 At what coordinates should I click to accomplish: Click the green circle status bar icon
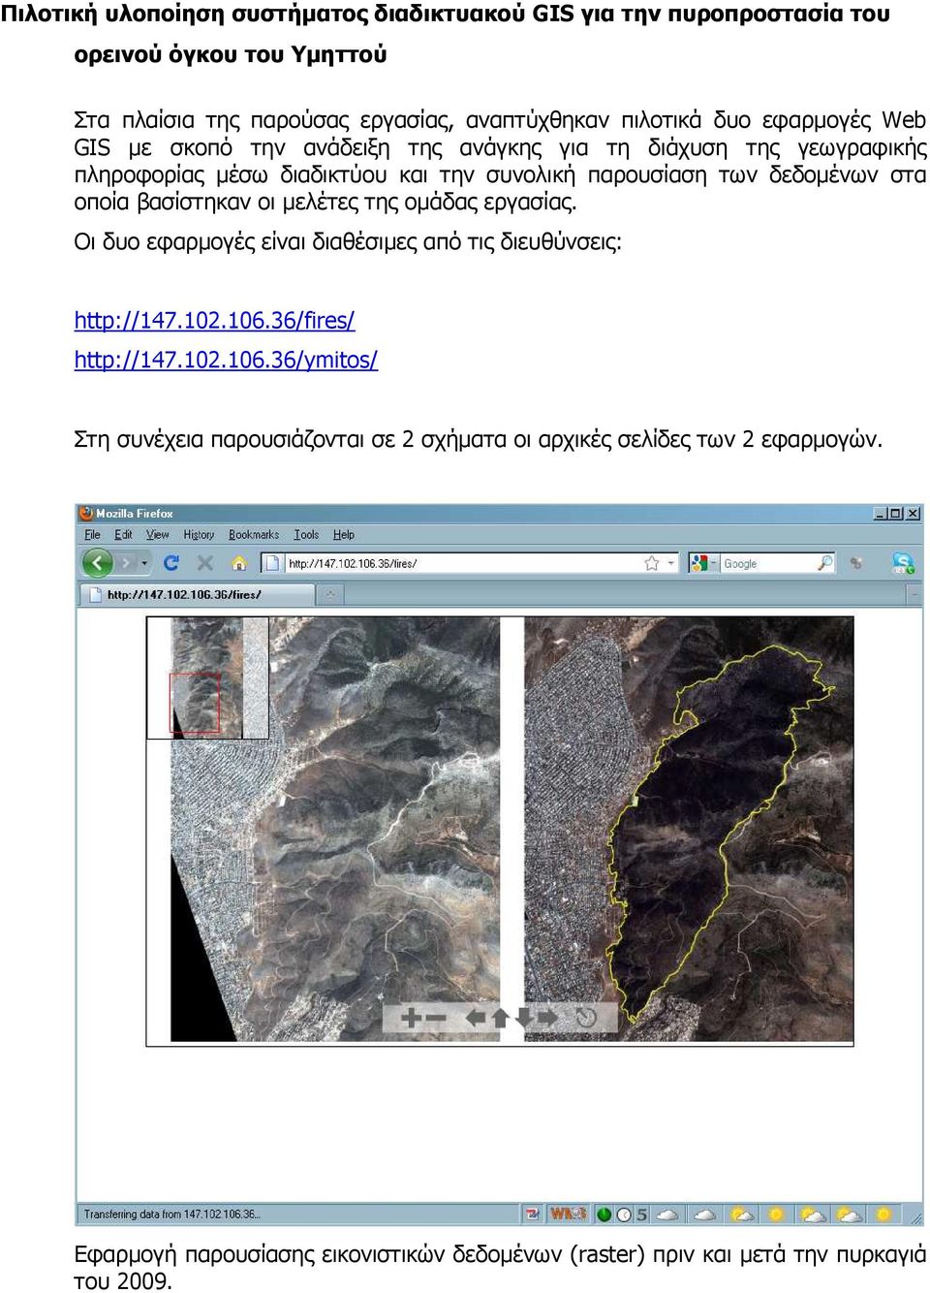(604, 1214)
